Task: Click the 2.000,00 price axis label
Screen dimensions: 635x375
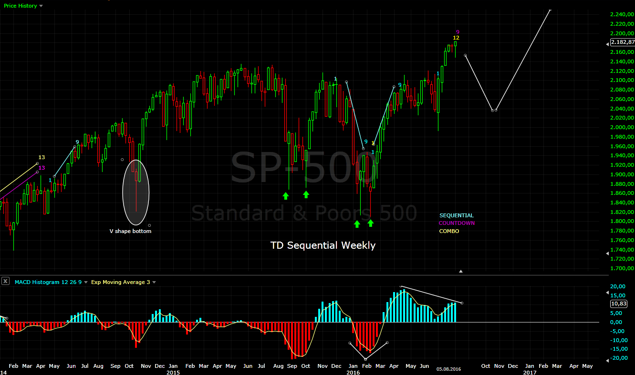Action: tap(622, 127)
